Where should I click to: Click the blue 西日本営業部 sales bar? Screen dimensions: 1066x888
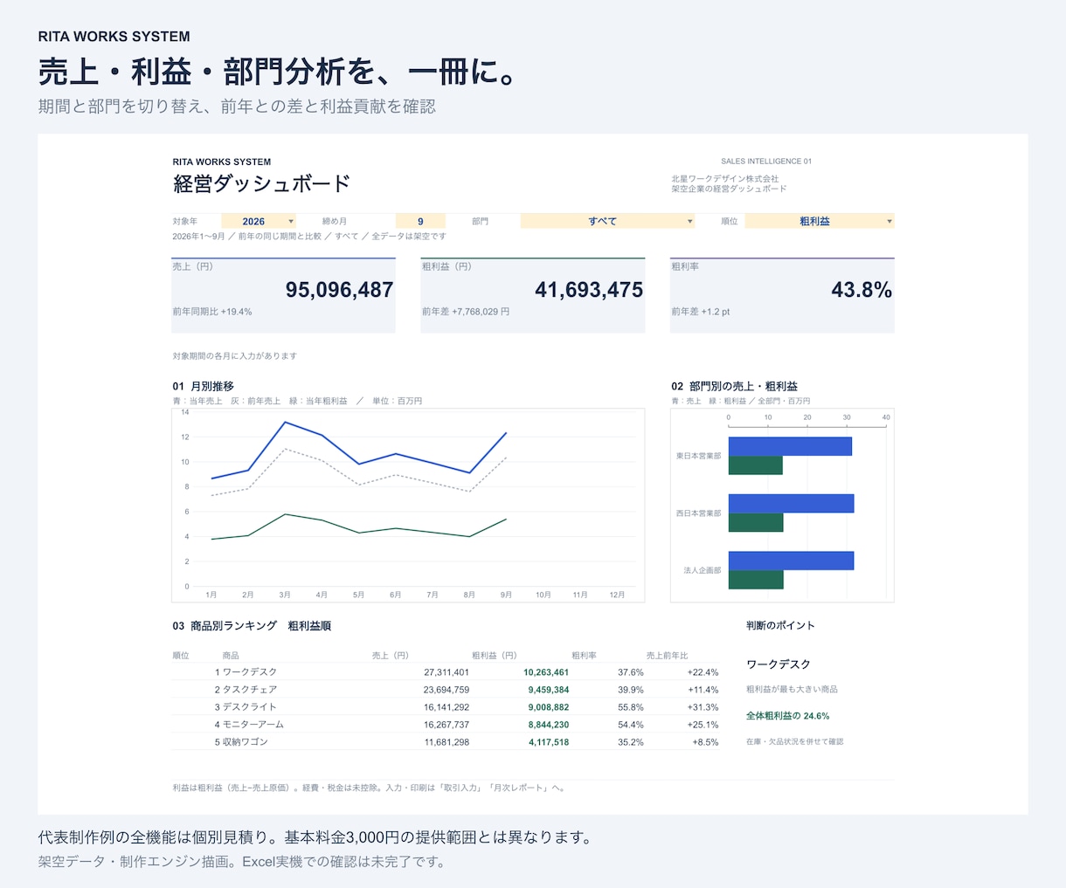coord(791,504)
